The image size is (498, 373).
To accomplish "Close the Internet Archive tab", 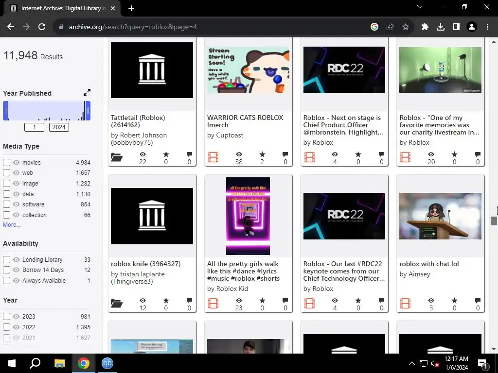I will click(113, 8).
